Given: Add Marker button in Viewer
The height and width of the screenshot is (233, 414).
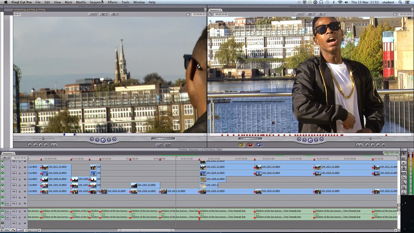Looking at the screenshot, I should click(x=46, y=145).
